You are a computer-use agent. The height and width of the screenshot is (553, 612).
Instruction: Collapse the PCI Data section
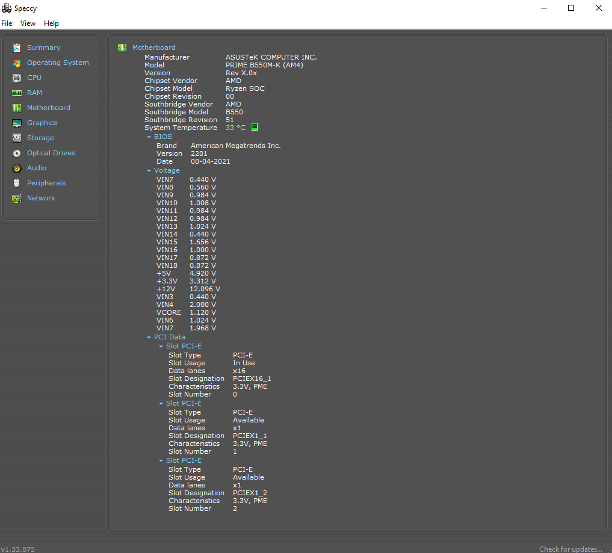tap(149, 337)
